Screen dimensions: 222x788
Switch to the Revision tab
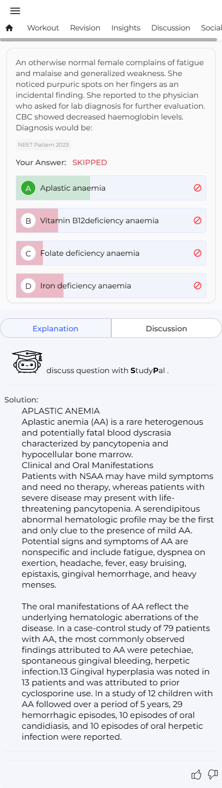[85, 28]
